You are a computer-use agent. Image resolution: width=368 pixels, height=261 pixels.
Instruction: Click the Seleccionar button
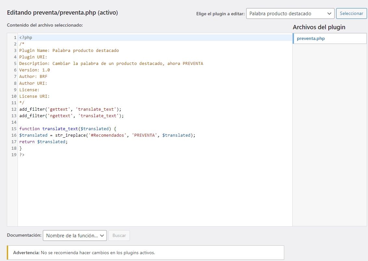pyautogui.click(x=351, y=13)
